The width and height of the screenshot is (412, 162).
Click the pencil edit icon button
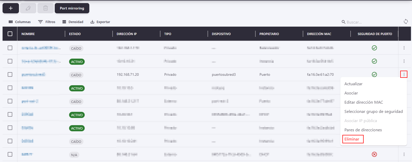click(28, 8)
